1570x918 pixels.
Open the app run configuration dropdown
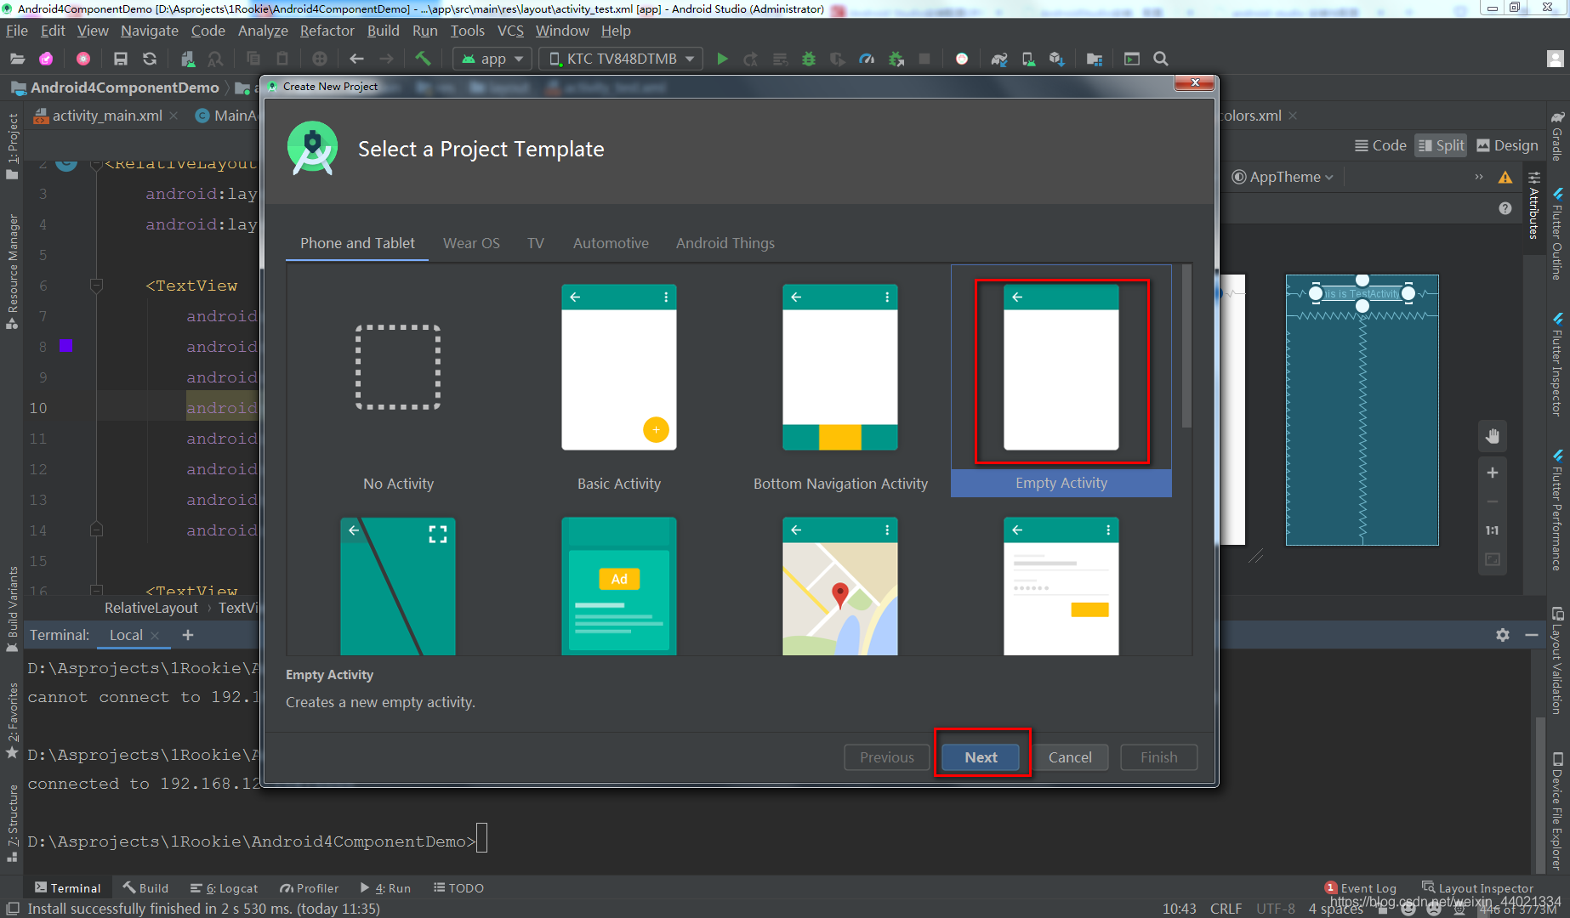(492, 59)
